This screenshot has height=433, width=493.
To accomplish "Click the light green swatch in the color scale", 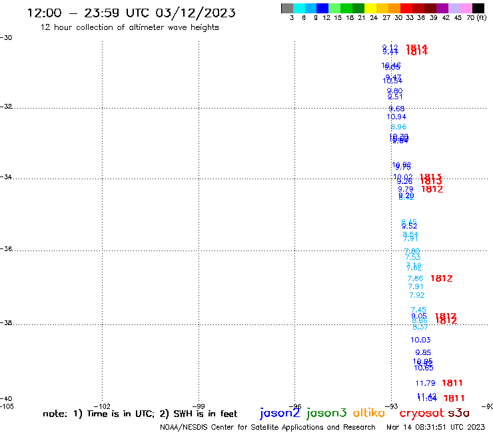I will pos(334,8).
